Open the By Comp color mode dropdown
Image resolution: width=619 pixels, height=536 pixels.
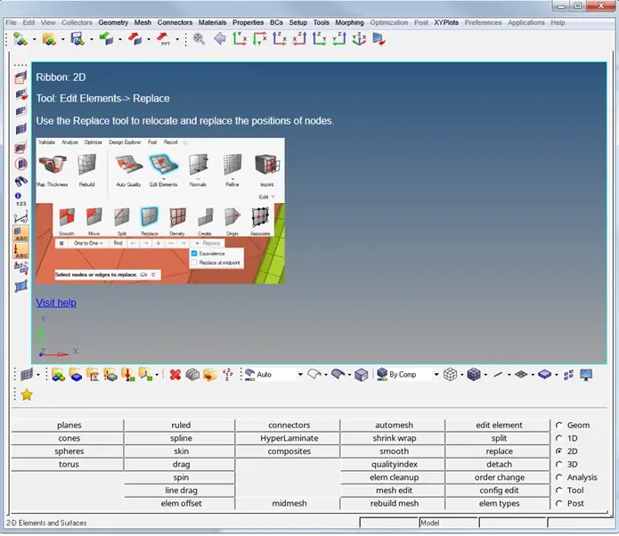(436, 375)
